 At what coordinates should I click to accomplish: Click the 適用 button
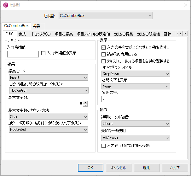(x=147, y=168)
